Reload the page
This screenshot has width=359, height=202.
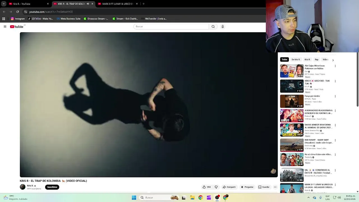pyautogui.click(x=17, y=12)
